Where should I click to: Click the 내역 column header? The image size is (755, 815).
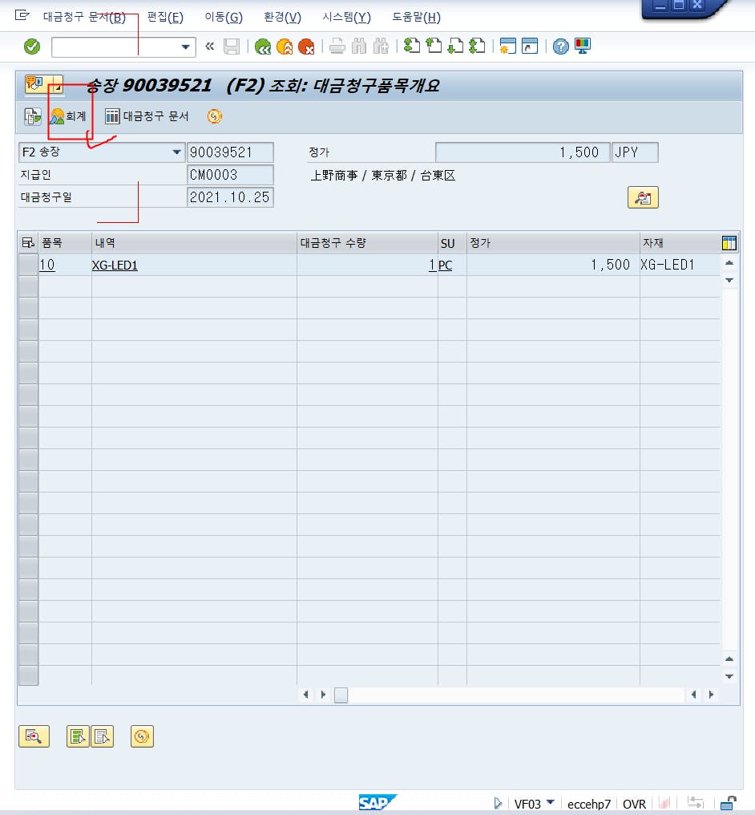[194, 243]
